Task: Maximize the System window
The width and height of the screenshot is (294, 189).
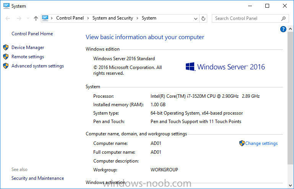Action: pos(267,6)
